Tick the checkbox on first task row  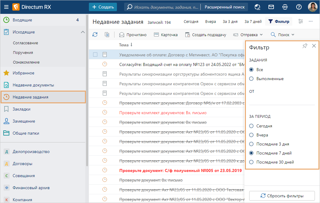coord(95,55)
